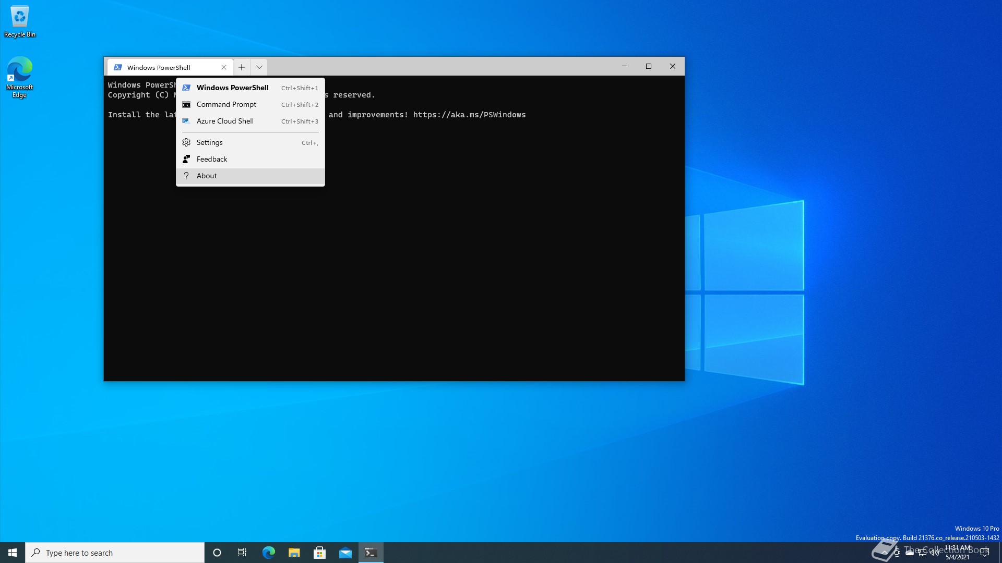
Task: Click the Ctrl+, shortcut label
Action: [310, 143]
